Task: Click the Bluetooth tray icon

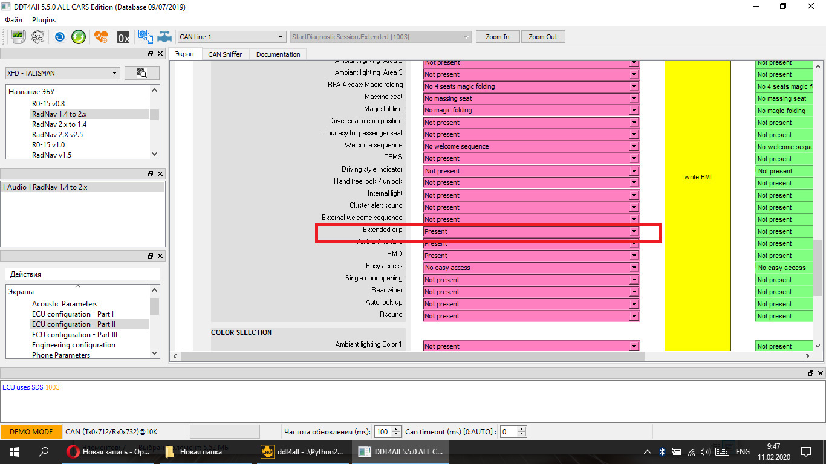Action: 662,451
